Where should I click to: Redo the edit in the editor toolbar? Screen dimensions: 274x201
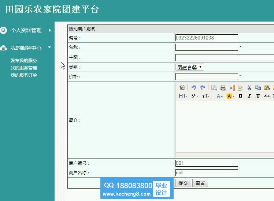coord(203,87)
